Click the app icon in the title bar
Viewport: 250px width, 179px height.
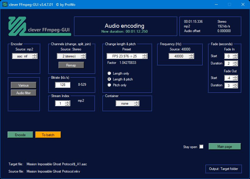pyautogui.click(x=5, y=4)
